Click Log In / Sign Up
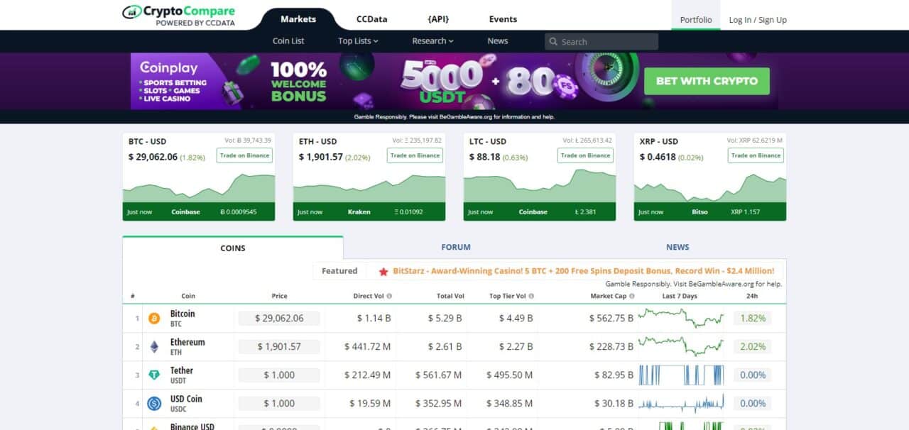Image resolution: width=909 pixels, height=430 pixels. pyautogui.click(x=758, y=20)
